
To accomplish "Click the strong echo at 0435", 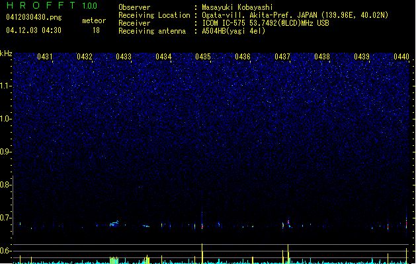I will click(202, 225).
